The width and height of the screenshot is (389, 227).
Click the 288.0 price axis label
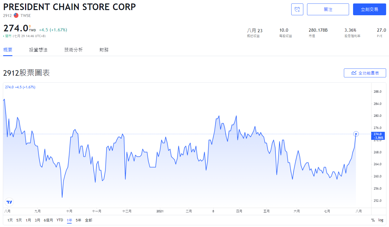click(377, 91)
